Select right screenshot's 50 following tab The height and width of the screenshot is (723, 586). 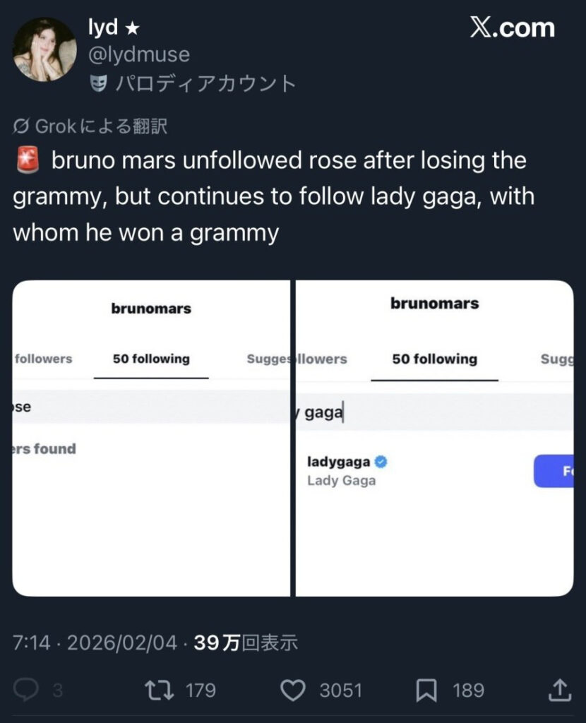[x=434, y=359]
